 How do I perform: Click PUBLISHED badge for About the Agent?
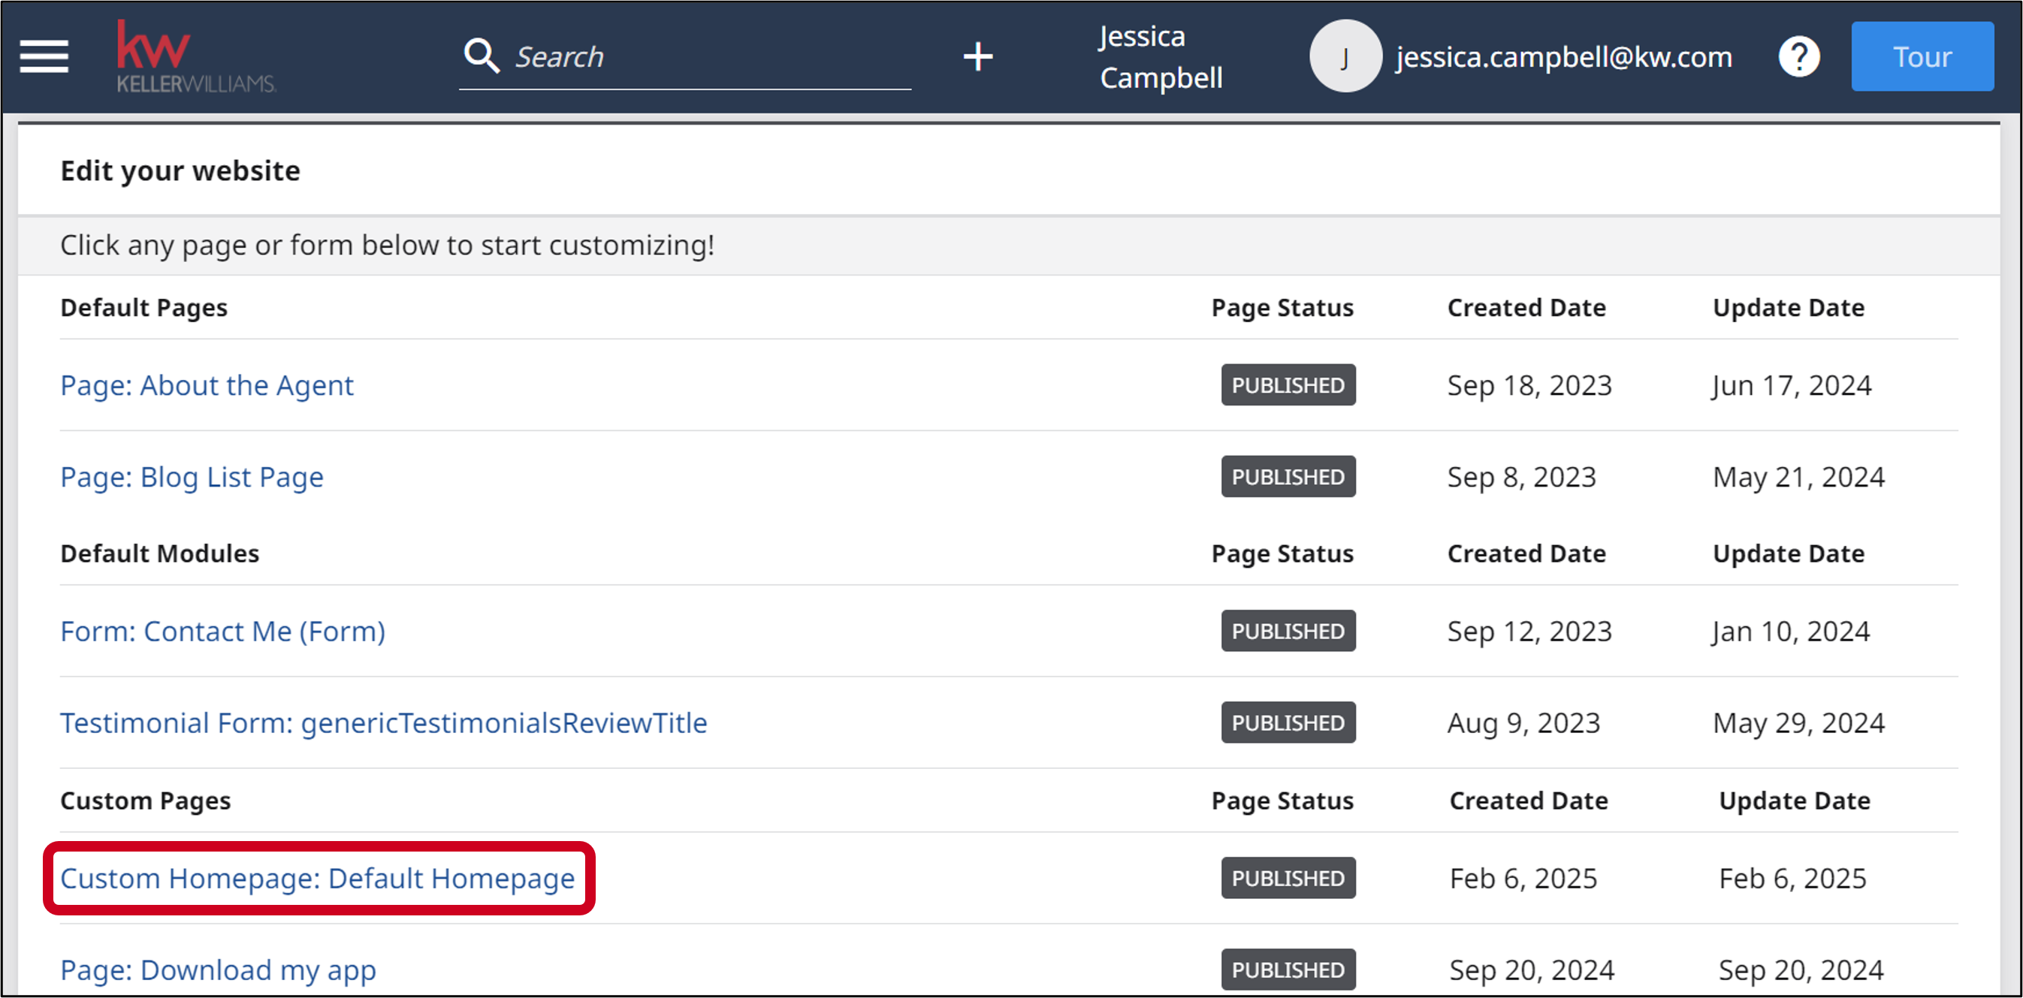(x=1288, y=385)
